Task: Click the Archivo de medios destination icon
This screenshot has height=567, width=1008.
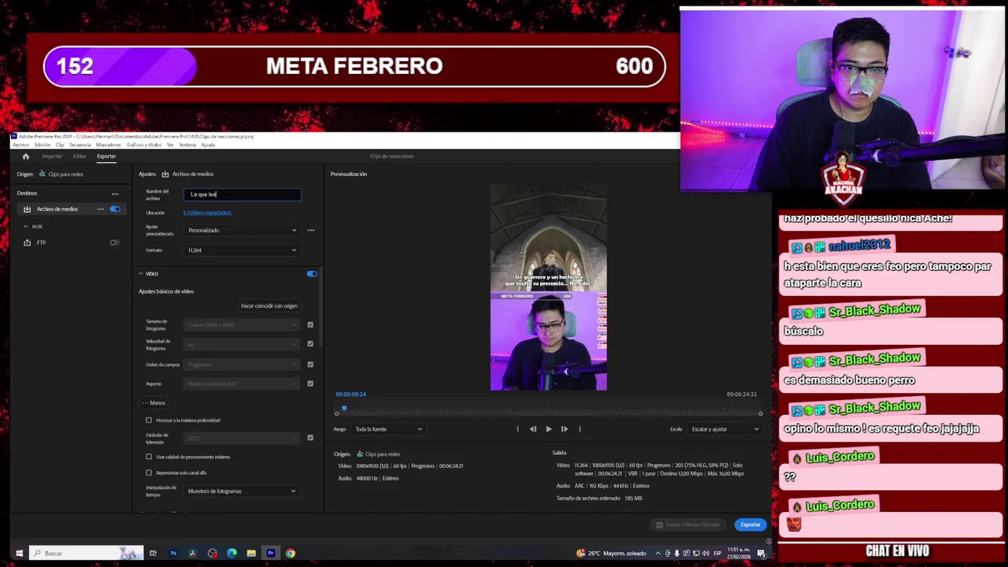Action: click(27, 209)
